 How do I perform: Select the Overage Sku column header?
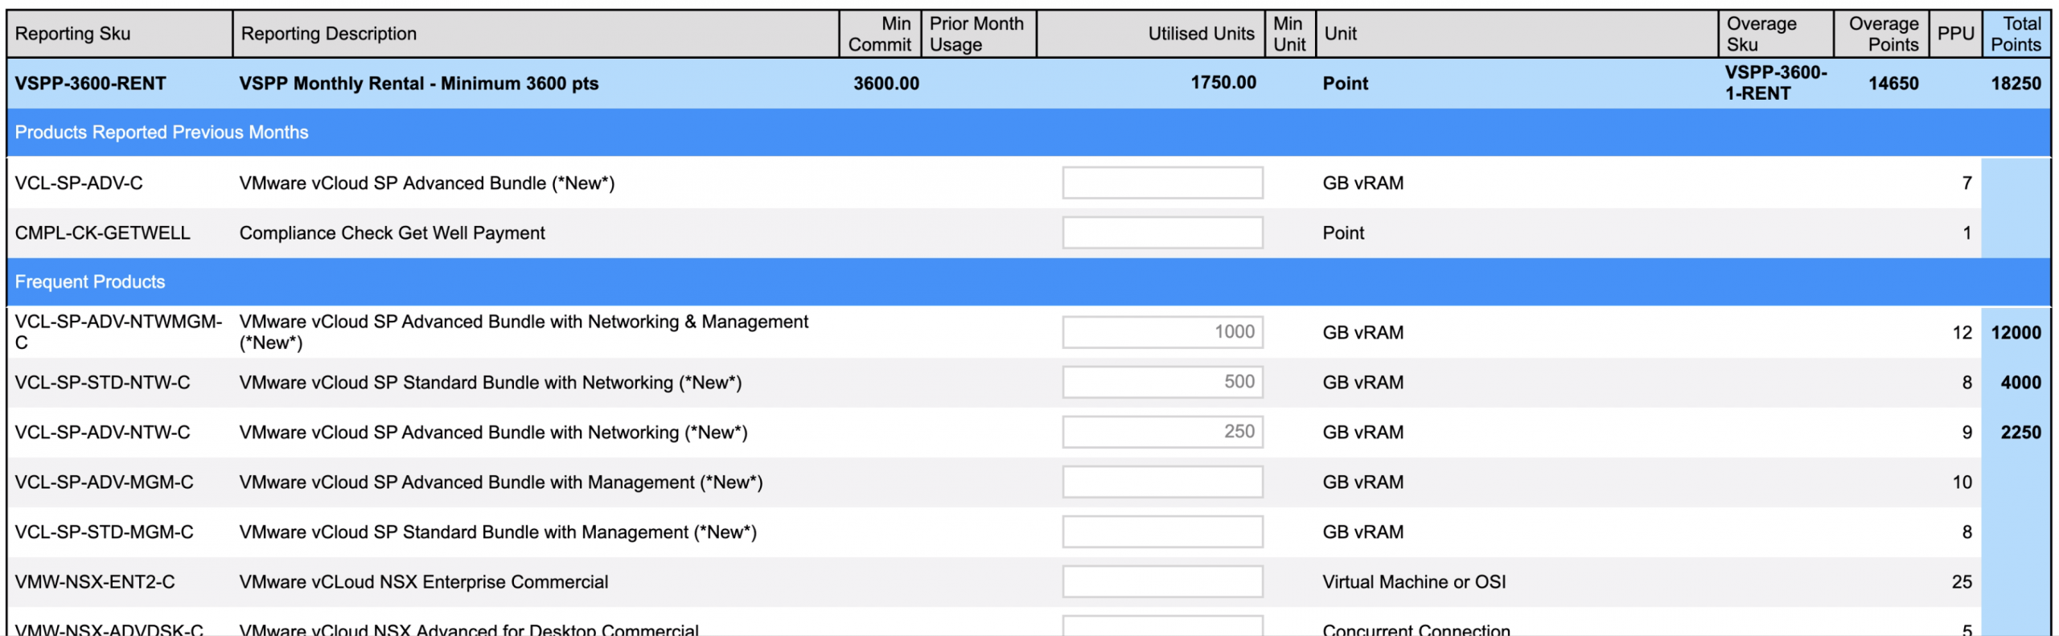[1776, 34]
